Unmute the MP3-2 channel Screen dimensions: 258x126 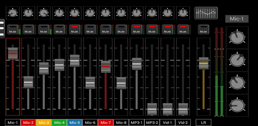(152, 29)
